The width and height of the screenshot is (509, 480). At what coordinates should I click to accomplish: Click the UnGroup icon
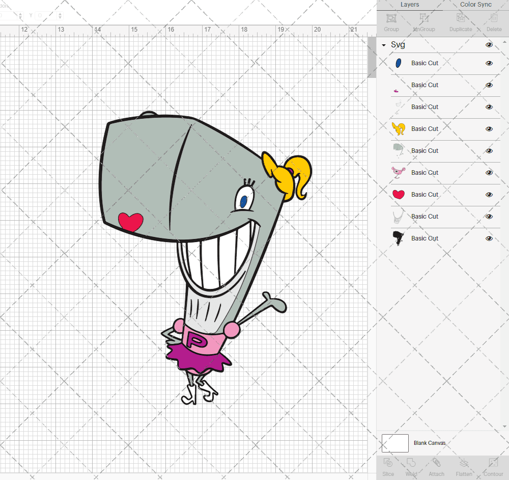pyautogui.click(x=423, y=18)
